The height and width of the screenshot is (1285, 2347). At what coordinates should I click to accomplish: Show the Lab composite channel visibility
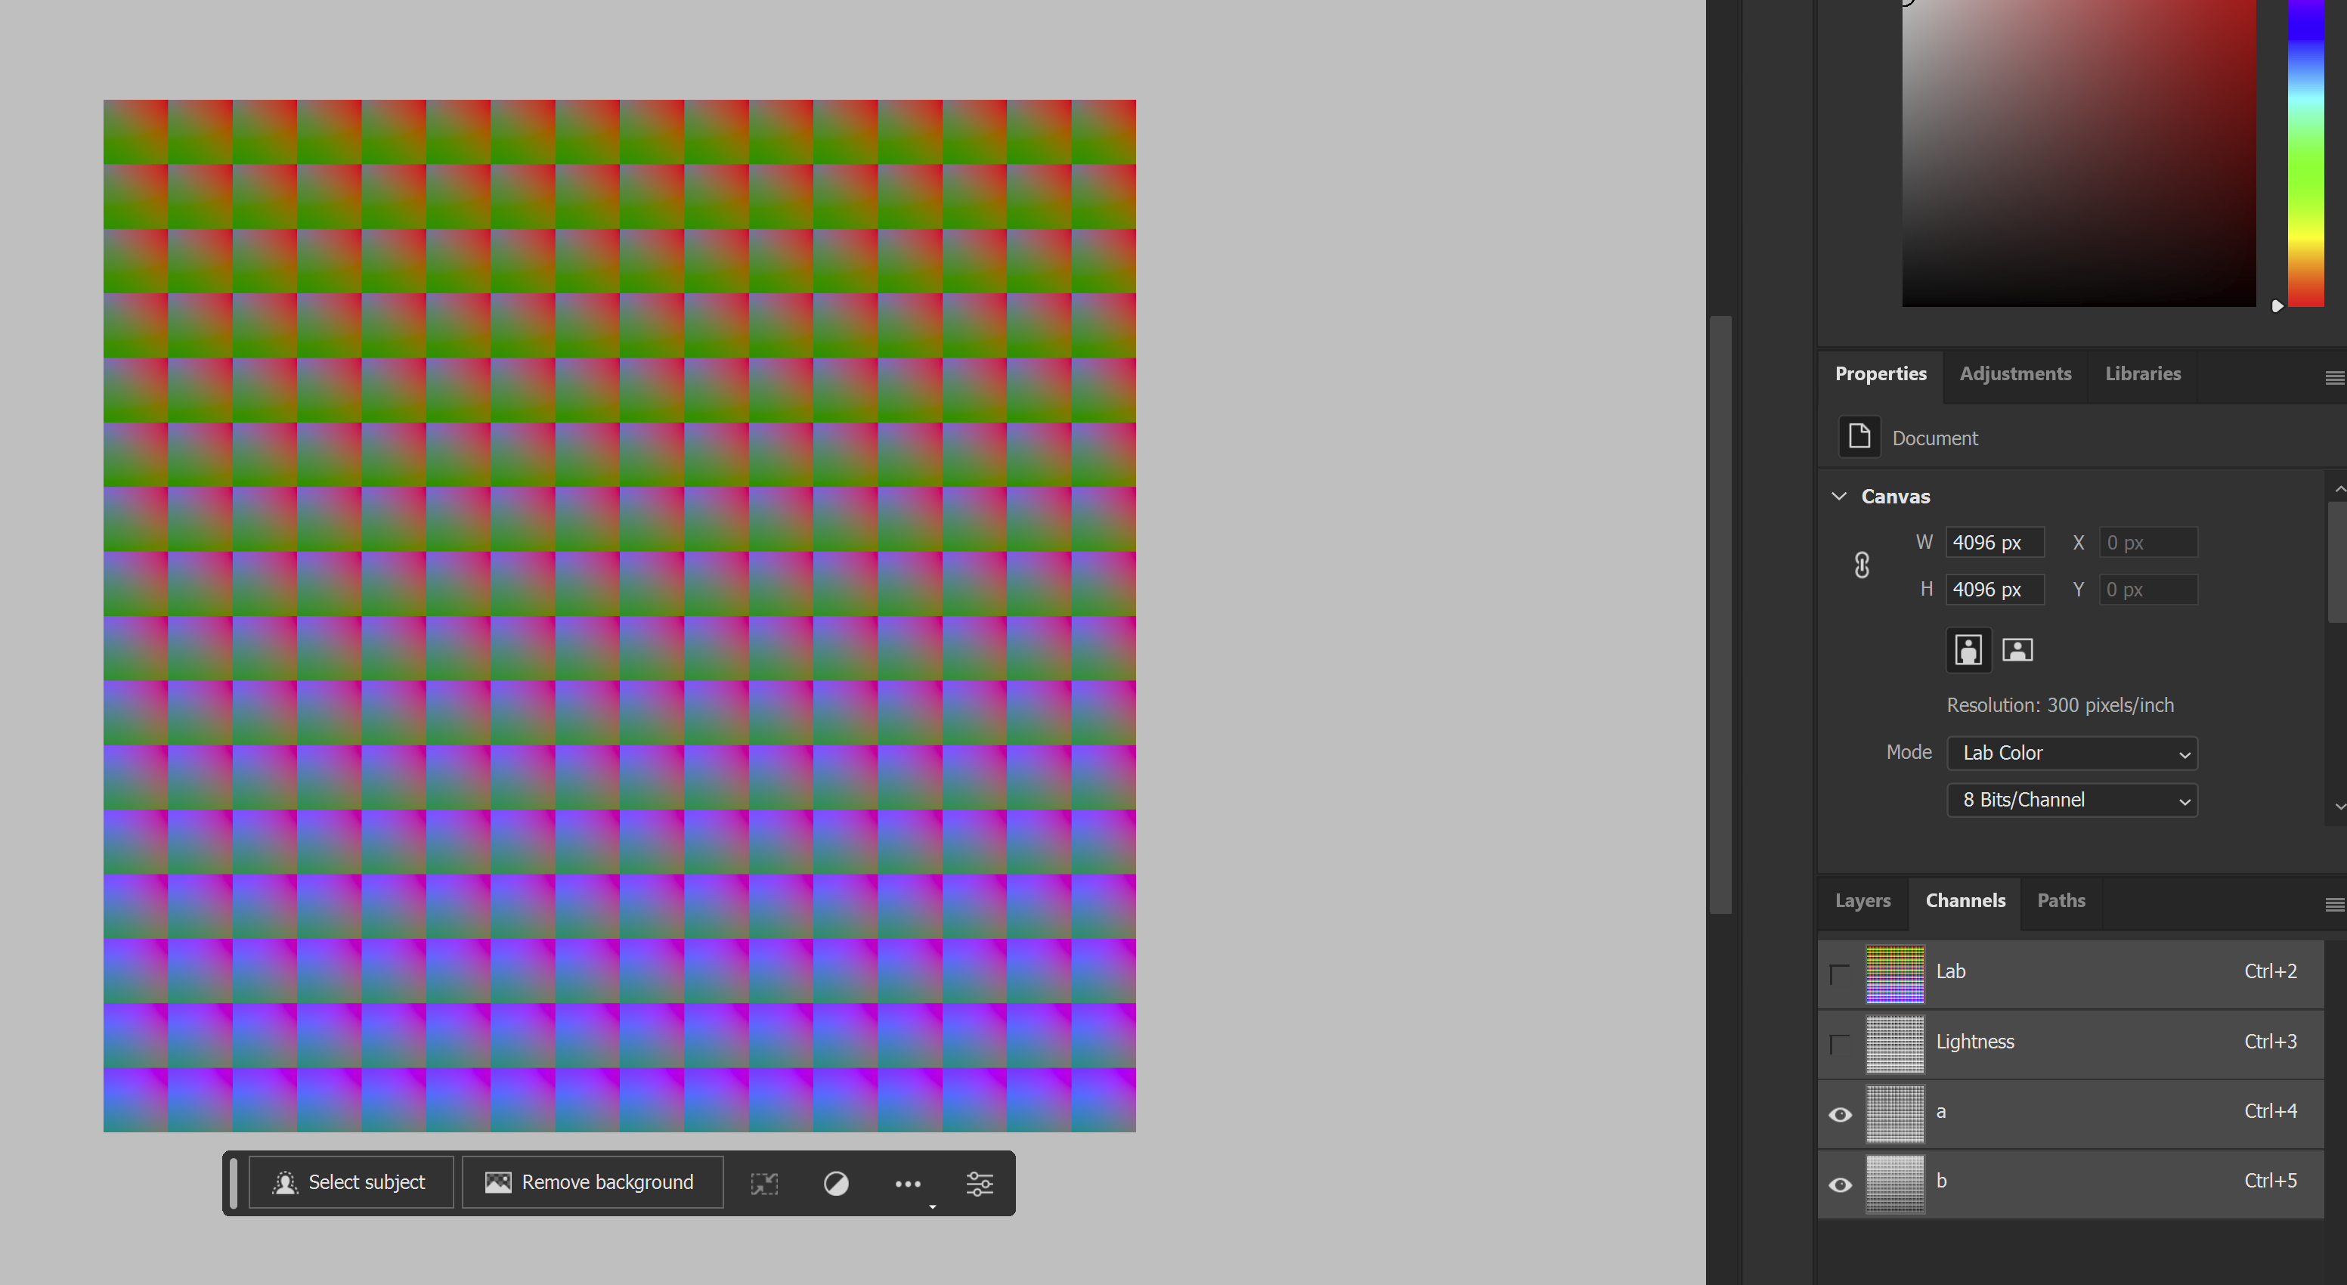pyautogui.click(x=1840, y=974)
